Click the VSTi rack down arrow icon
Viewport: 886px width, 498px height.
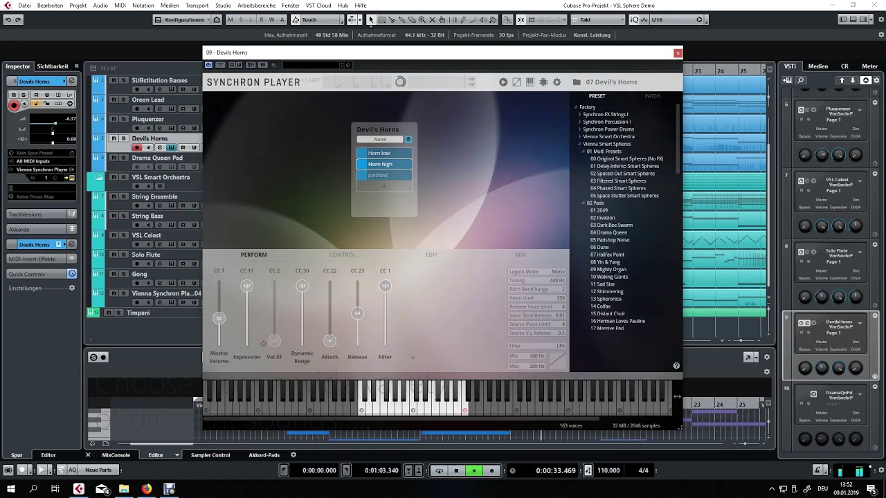(x=854, y=80)
